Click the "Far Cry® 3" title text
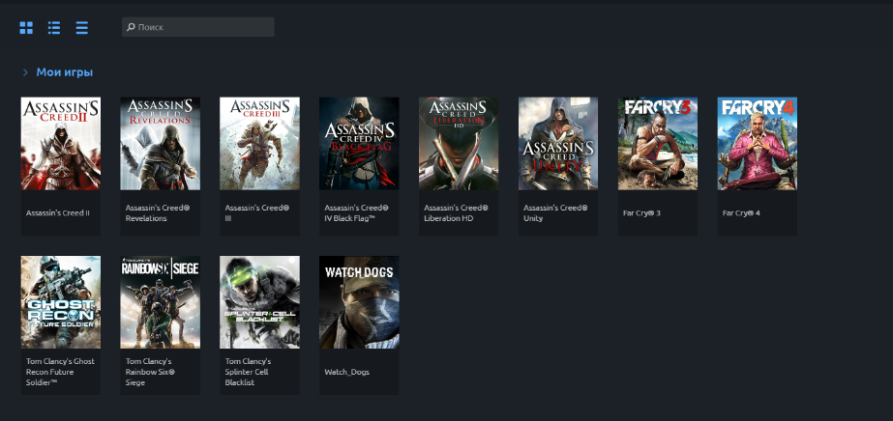 (x=641, y=213)
